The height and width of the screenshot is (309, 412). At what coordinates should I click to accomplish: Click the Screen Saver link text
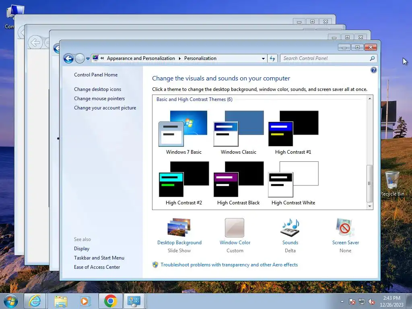(345, 243)
